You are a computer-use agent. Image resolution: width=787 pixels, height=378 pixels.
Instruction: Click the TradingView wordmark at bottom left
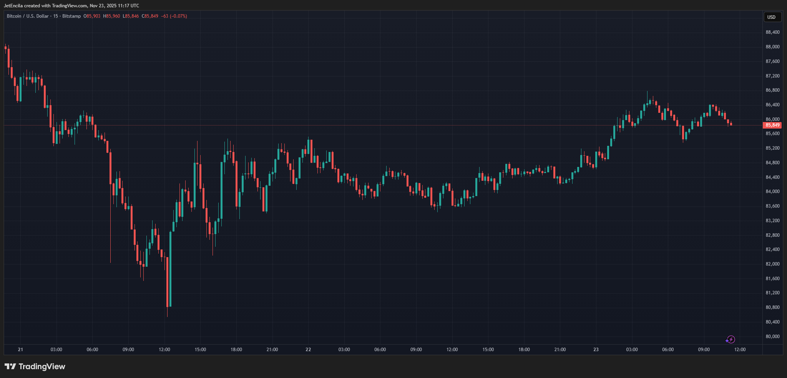[42, 366]
